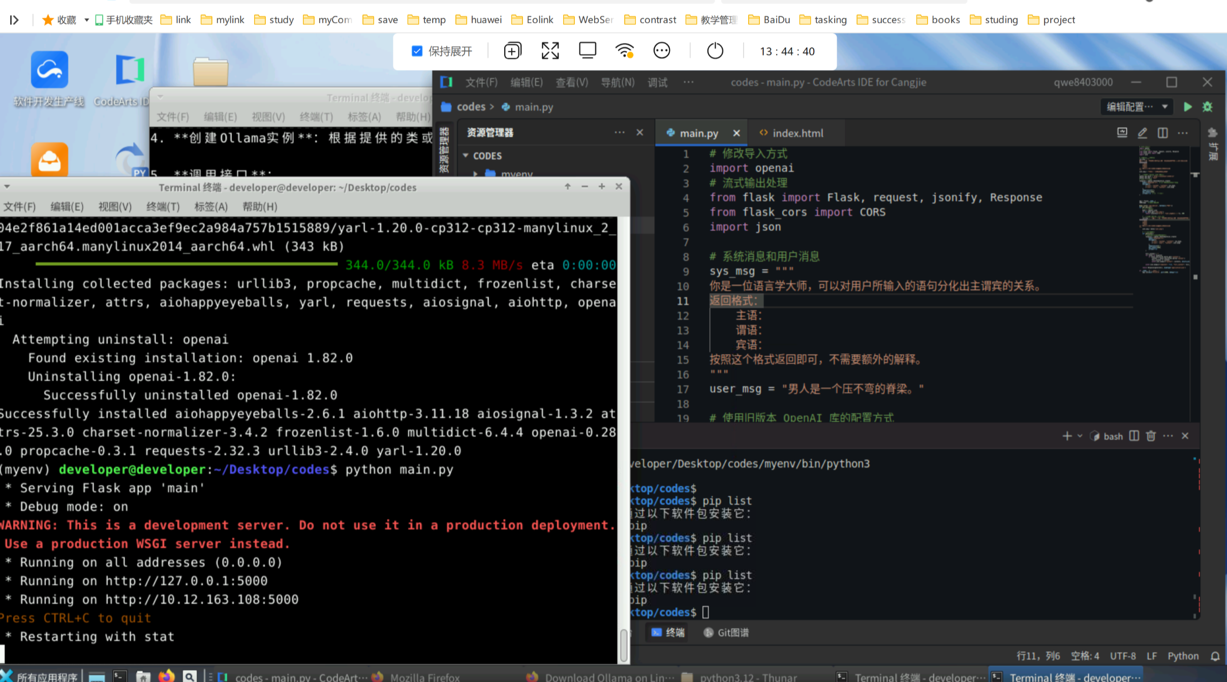The height and width of the screenshot is (682, 1227).
Task: Open Firefox from the taskbar
Action: tap(166, 676)
